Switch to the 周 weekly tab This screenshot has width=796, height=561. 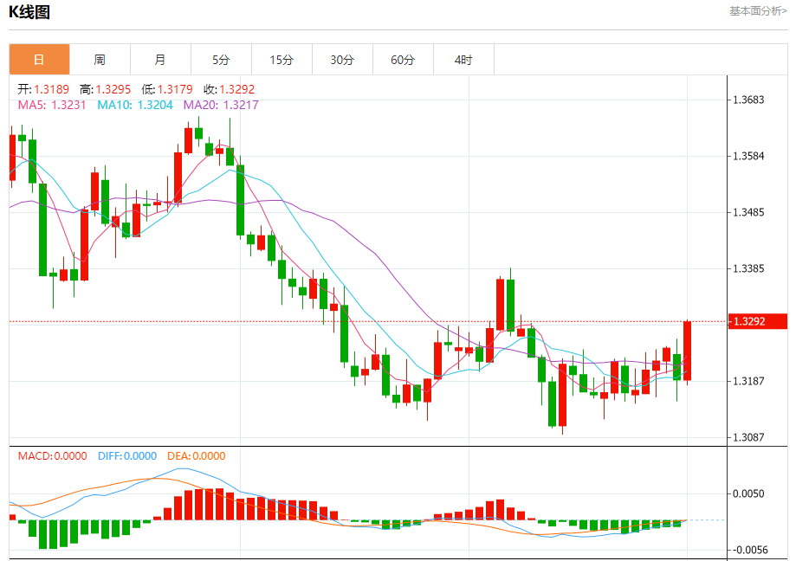100,60
